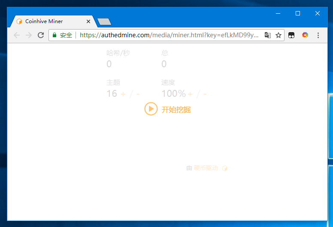Open the Chrome three-dot menu
The image size is (333, 227).
click(318, 35)
